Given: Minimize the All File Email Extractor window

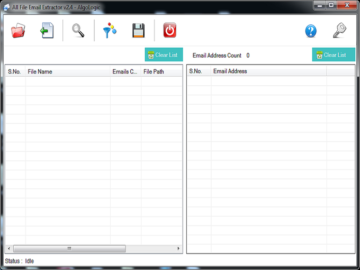Looking at the screenshot, I should pyautogui.click(x=320, y=5).
